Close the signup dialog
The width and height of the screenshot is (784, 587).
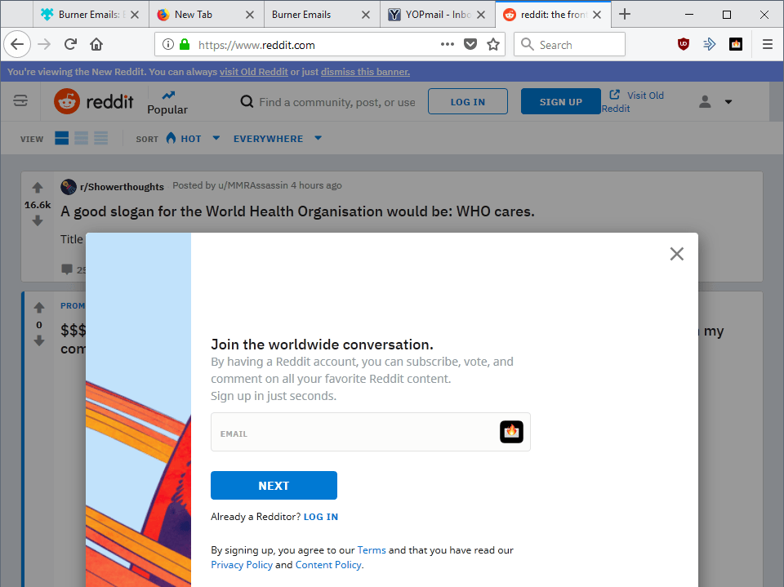[x=676, y=254]
